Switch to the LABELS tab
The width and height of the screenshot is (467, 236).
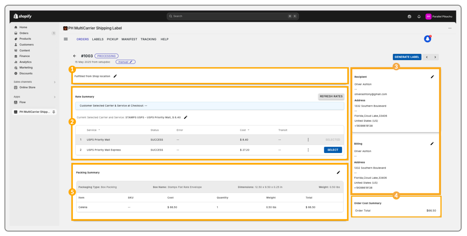[x=98, y=39]
